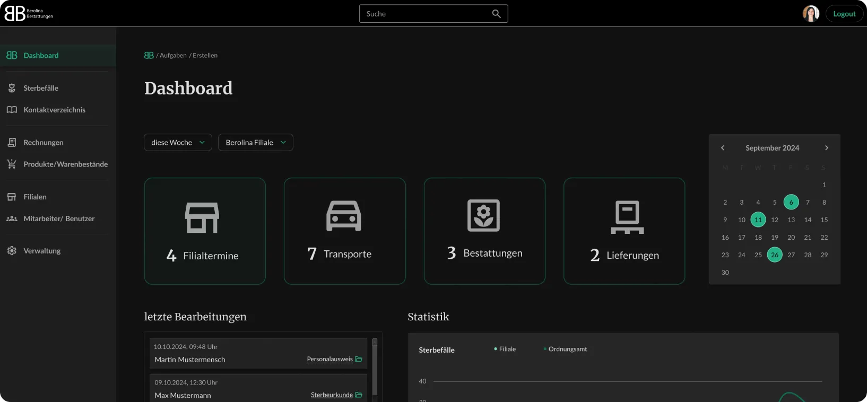Click the Mitarbeiter/Benutzer people icon
Viewport: 867px width, 402px height.
point(12,219)
